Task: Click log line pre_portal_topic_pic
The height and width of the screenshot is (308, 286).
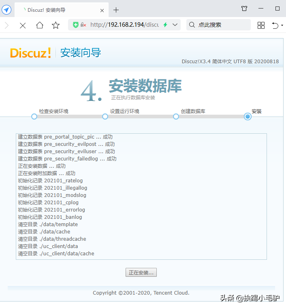Action: point(65,137)
